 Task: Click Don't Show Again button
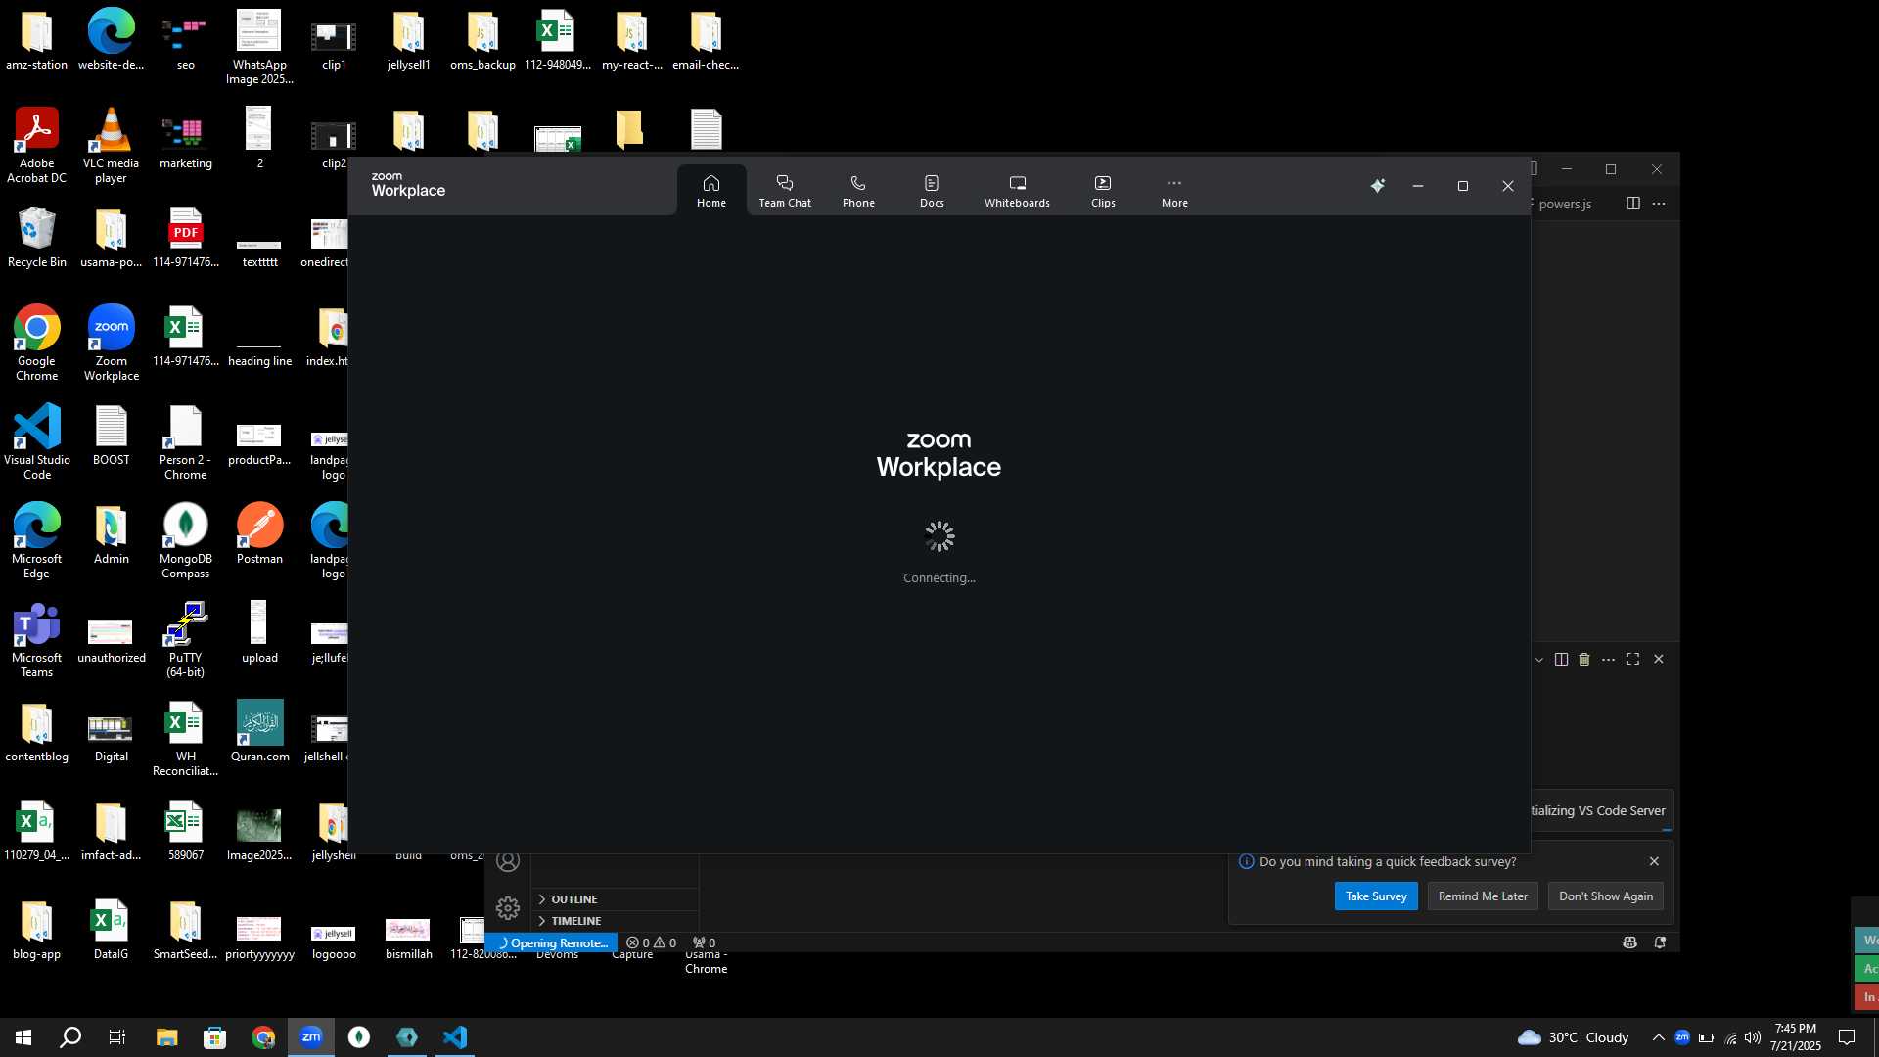(1606, 896)
